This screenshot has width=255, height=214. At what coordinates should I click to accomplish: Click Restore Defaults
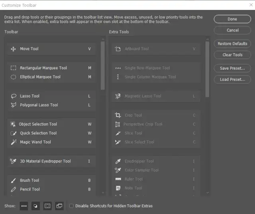click(232, 44)
